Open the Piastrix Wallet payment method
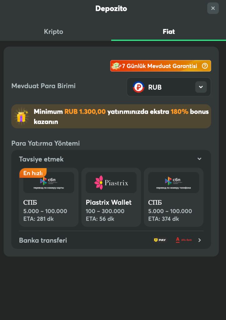This screenshot has height=320, width=226. tap(111, 197)
